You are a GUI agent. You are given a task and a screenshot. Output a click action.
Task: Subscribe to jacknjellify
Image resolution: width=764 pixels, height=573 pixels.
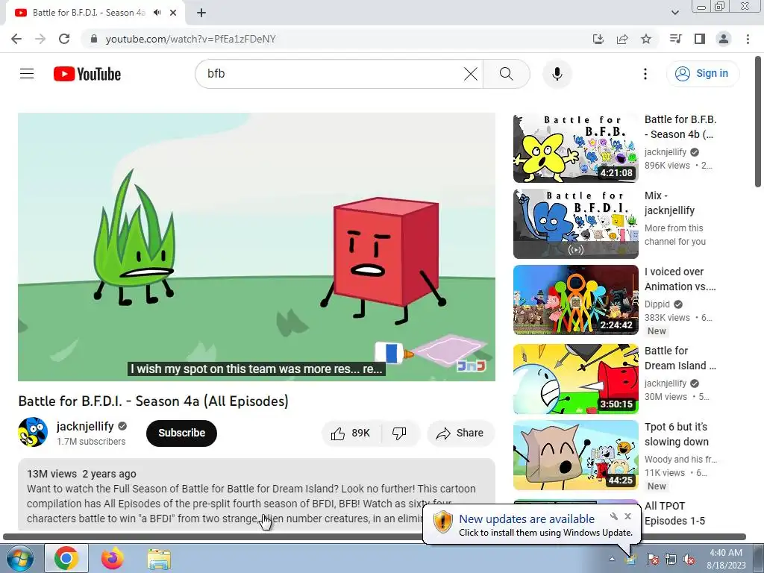pos(181,433)
